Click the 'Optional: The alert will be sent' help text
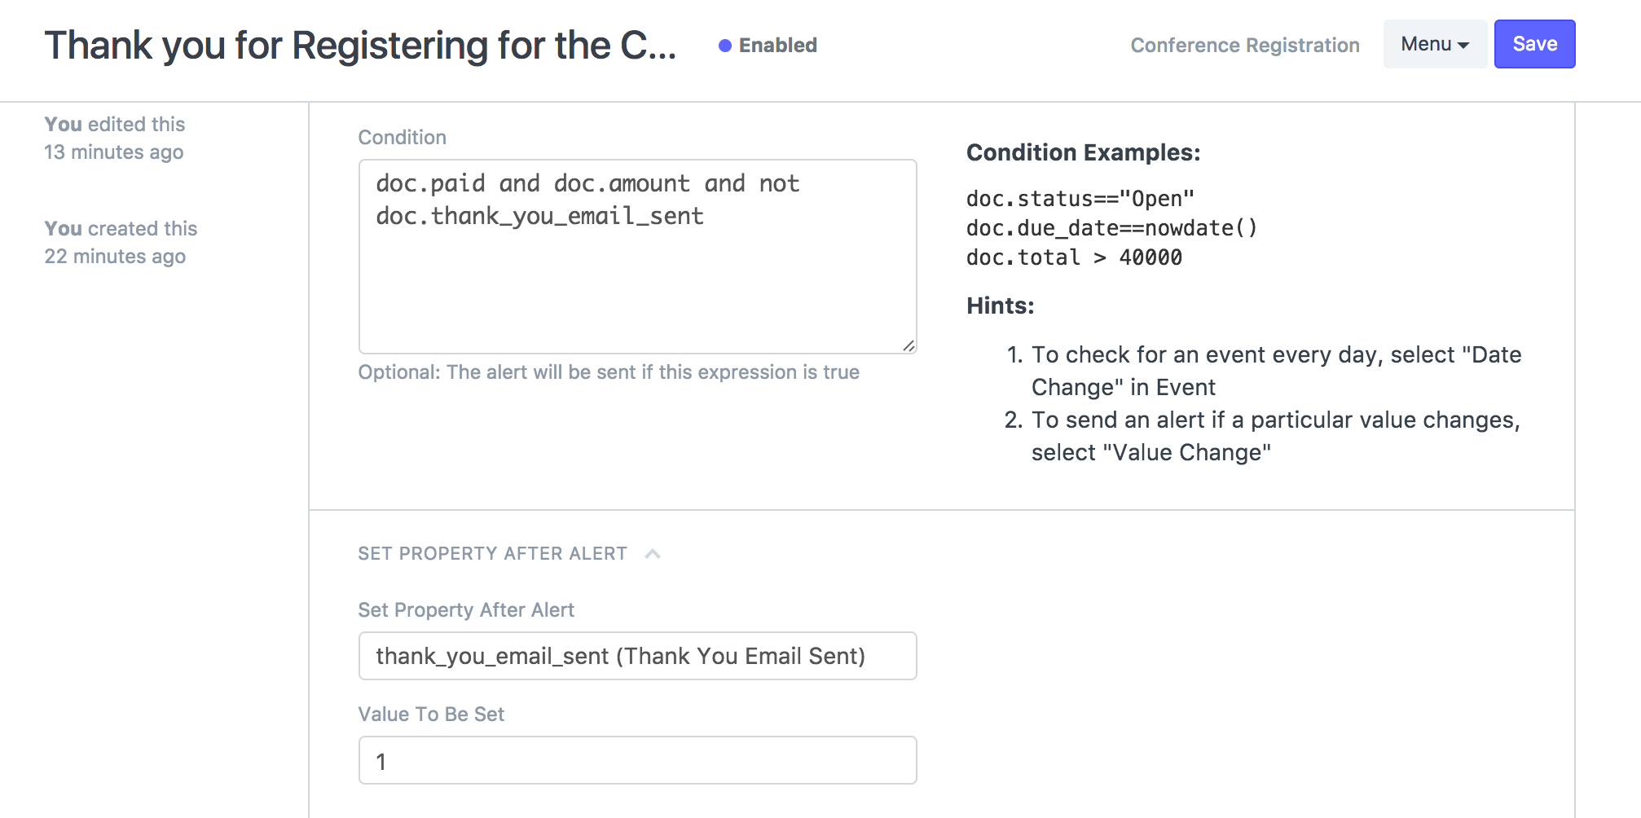The width and height of the screenshot is (1641, 818). [x=608, y=372]
